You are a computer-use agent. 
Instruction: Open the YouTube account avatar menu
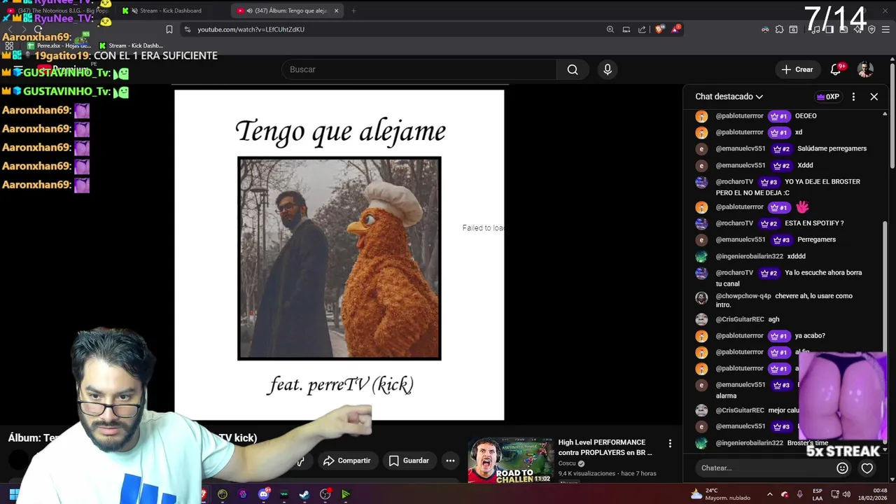coord(865,69)
